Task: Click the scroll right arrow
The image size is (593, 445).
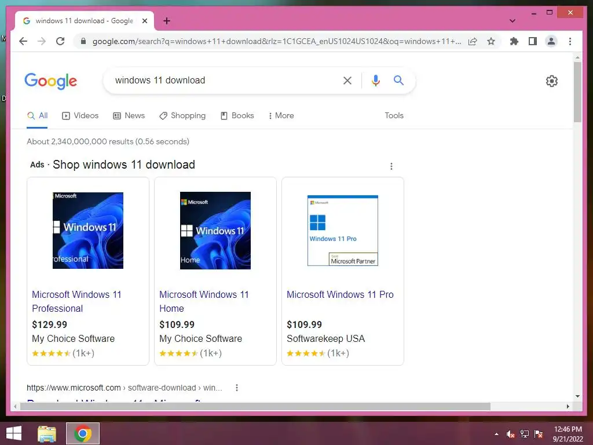Action: point(568,406)
